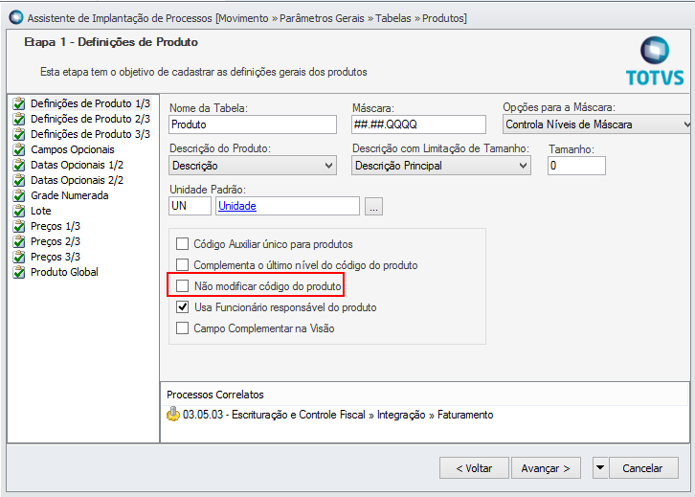This screenshot has height=497, width=695.
Task: Follow the Unidade link
Action: pos(237,206)
